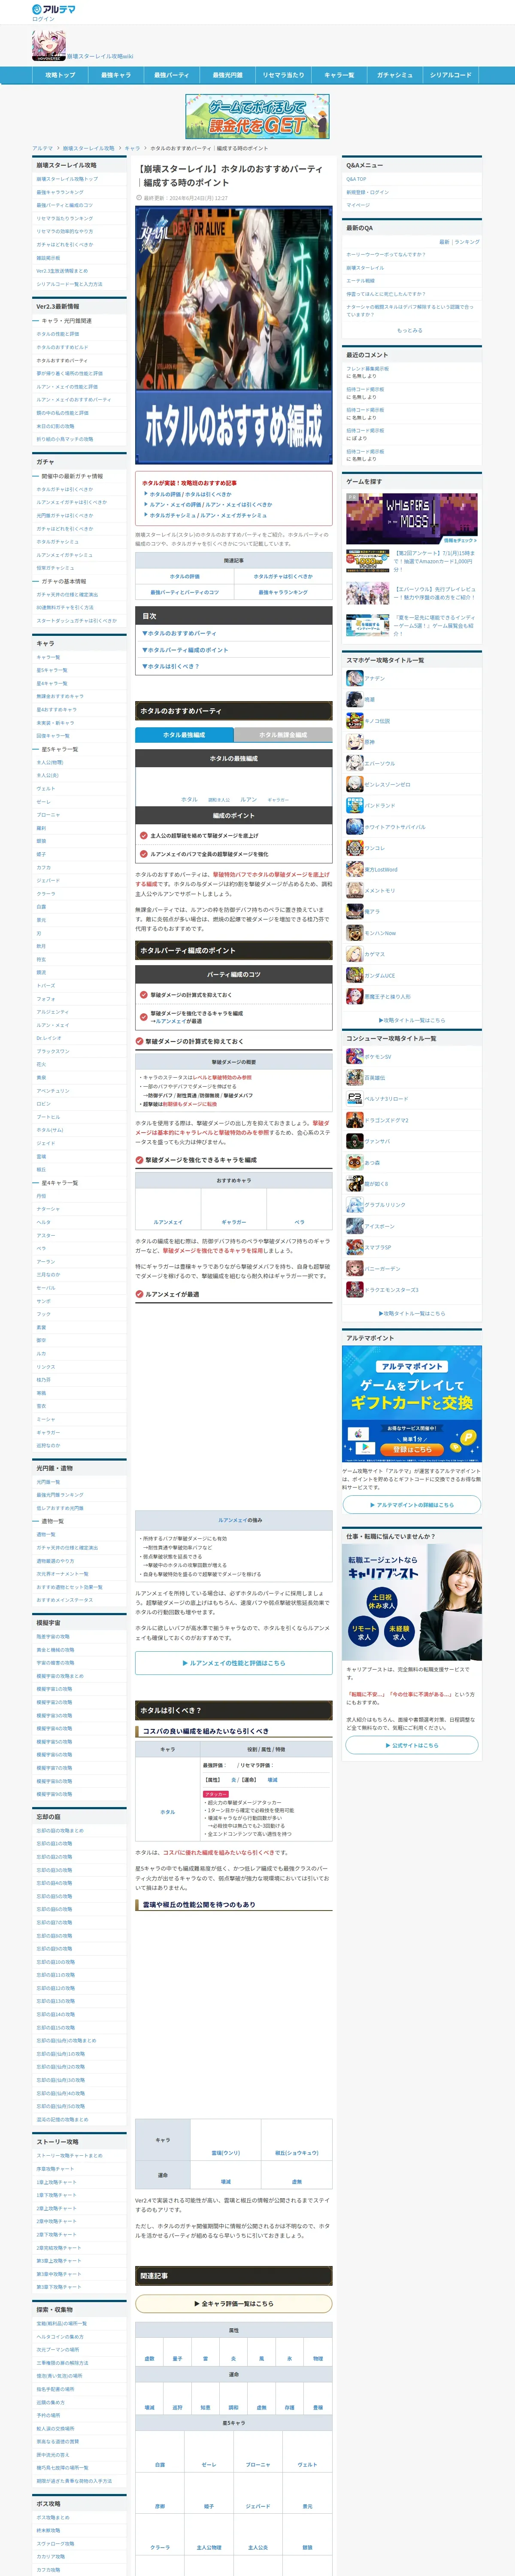
Task: Open Q&A TOP in the Q&Aメニュー
Action: click(356, 179)
